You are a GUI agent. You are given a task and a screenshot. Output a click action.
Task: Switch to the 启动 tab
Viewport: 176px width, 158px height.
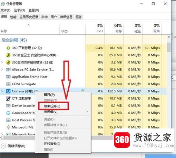[44, 17]
